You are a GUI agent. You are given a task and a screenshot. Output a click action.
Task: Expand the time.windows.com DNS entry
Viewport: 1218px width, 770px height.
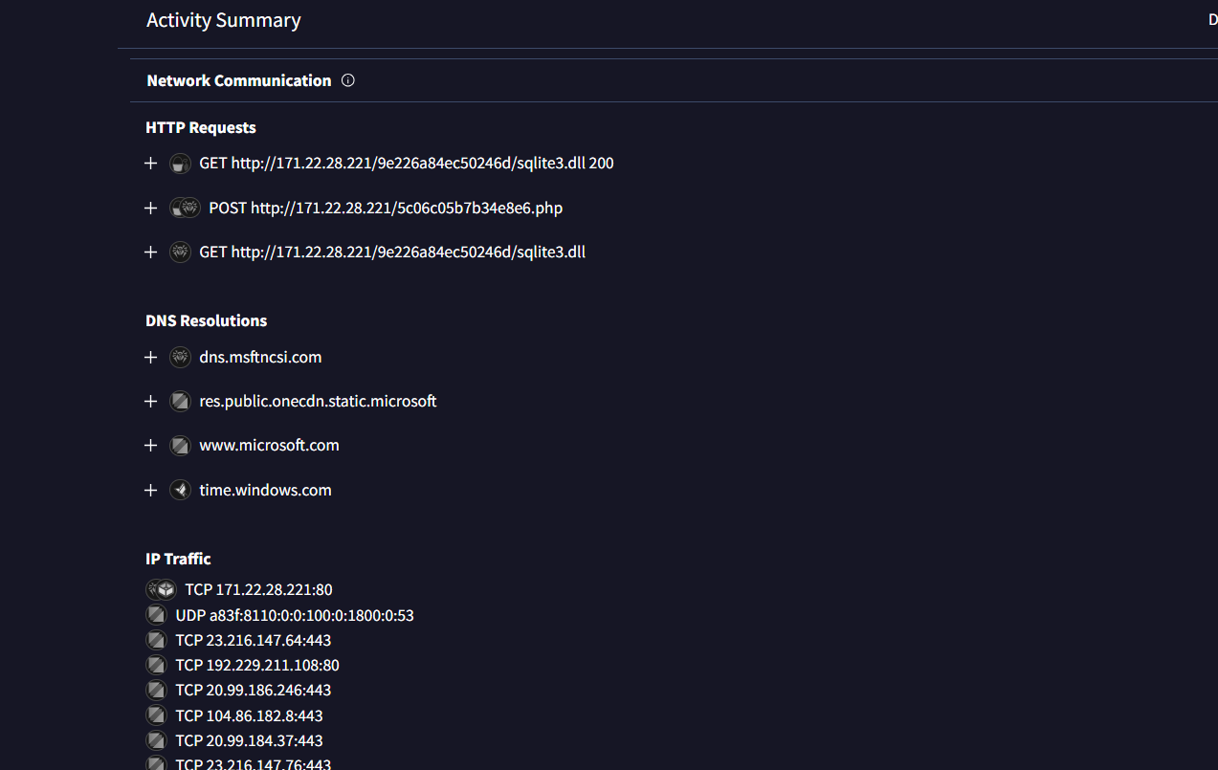point(150,490)
